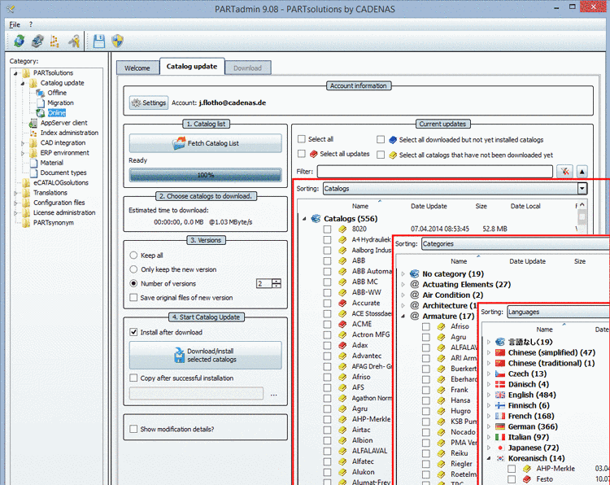Click the Index administration tree icon
Viewport: 610px width, 485px height.
[33, 133]
